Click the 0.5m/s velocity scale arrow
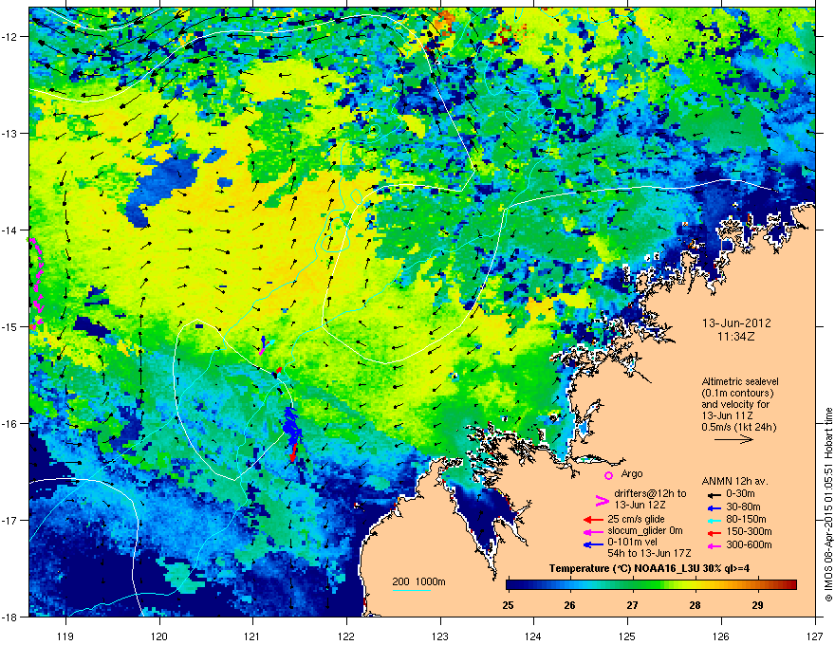Image resolution: width=835 pixels, height=645 pixels. click(x=733, y=439)
